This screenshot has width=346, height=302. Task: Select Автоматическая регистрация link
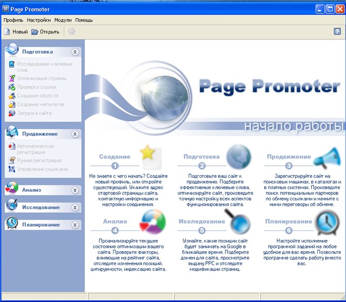tap(35, 149)
